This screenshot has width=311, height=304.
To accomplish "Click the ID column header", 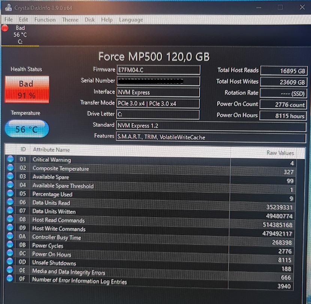I will pyautogui.click(x=23, y=149).
